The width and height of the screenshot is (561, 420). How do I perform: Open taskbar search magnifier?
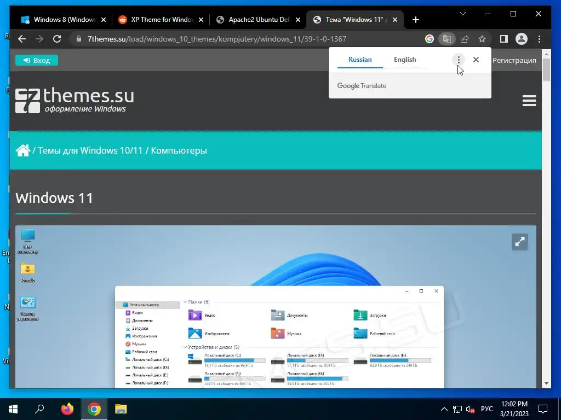39,409
